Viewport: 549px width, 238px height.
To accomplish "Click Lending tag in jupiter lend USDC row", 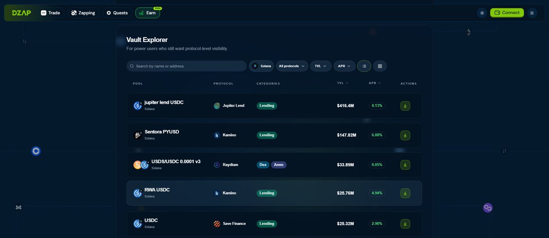I will (267, 106).
